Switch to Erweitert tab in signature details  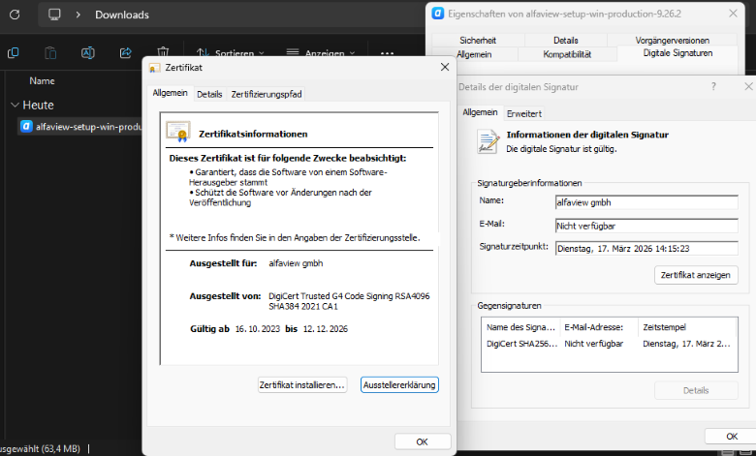524,113
